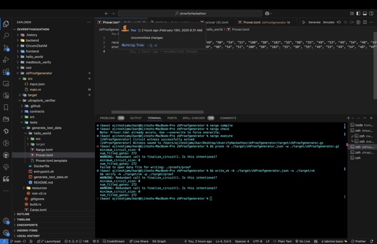Open the Bookmarks view icon
377x244 pixels.
[6, 107]
